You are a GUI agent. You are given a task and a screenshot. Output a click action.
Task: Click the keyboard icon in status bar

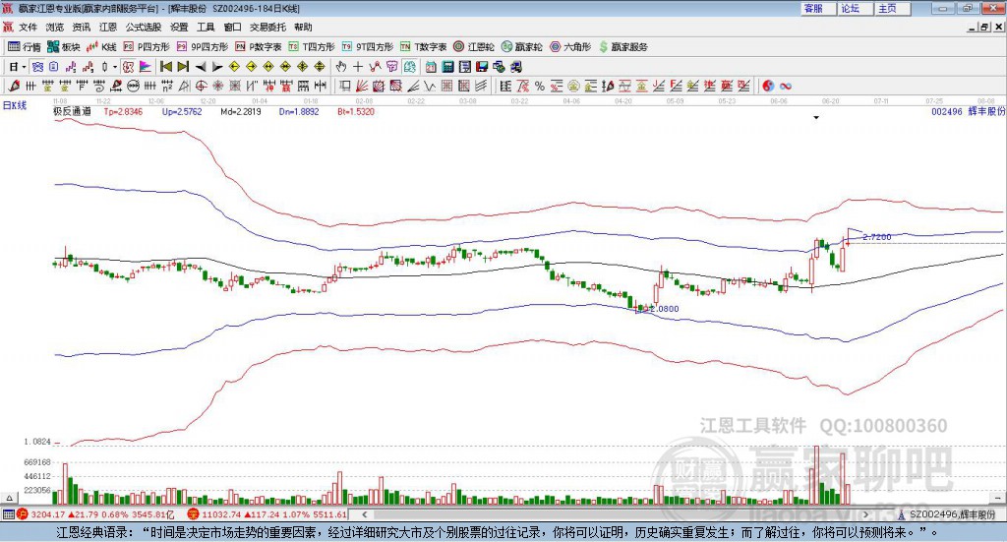click(8, 514)
